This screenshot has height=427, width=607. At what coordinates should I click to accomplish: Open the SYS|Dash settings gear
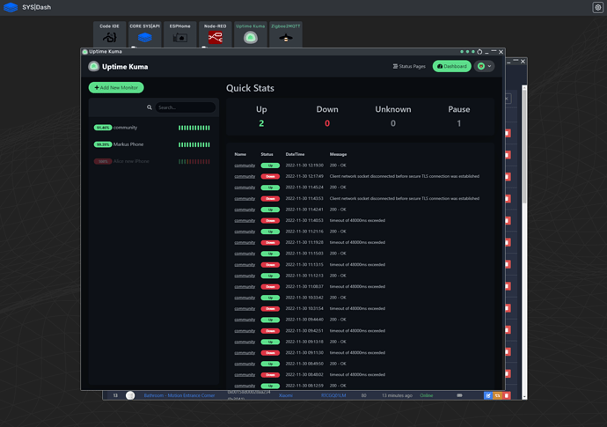[x=597, y=7]
